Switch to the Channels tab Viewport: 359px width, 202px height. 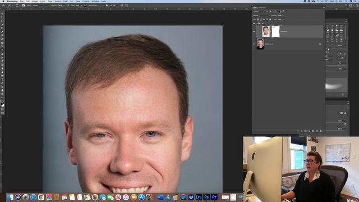(263, 8)
